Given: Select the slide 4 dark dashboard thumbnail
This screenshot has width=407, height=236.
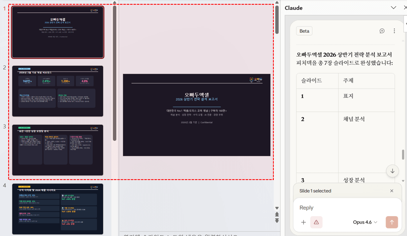Looking at the screenshot, I should (x=58, y=209).
